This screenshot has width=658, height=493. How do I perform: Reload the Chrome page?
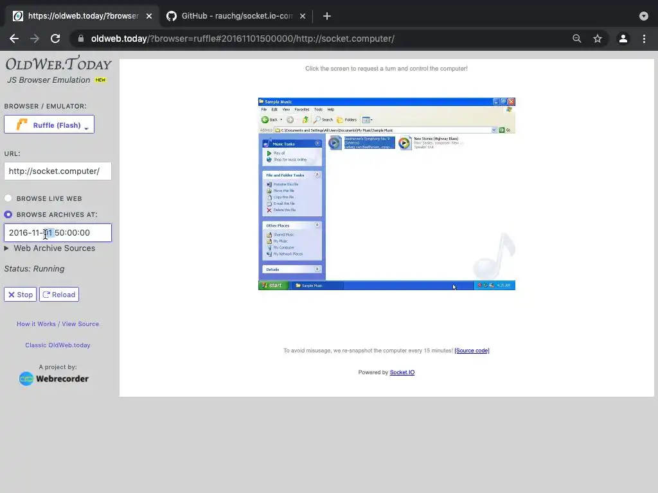pyautogui.click(x=55, y=39)
